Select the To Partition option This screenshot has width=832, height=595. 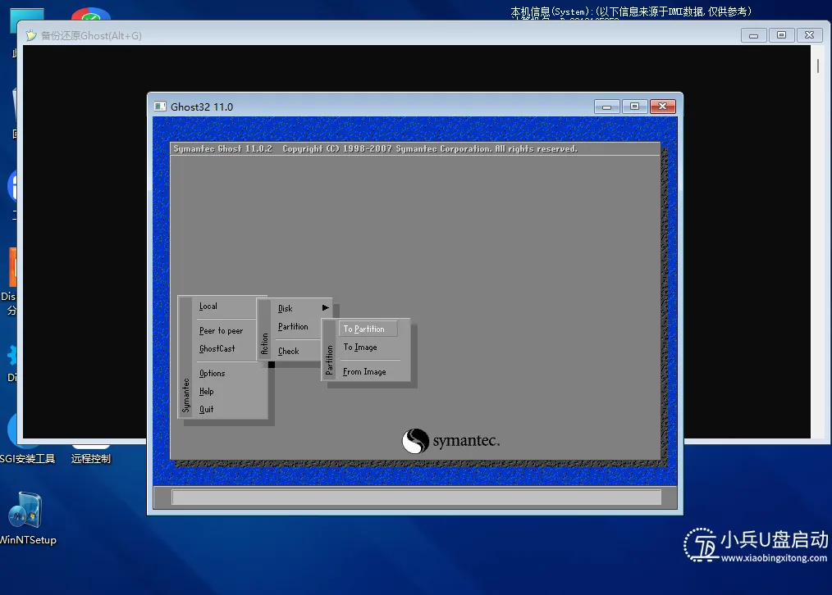(368, 329)
